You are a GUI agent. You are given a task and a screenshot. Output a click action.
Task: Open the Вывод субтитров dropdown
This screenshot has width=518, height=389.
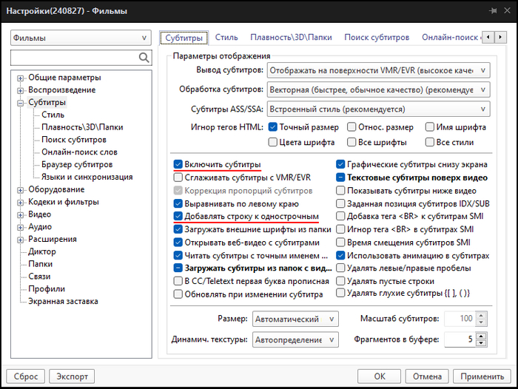(x=377, y=70)
